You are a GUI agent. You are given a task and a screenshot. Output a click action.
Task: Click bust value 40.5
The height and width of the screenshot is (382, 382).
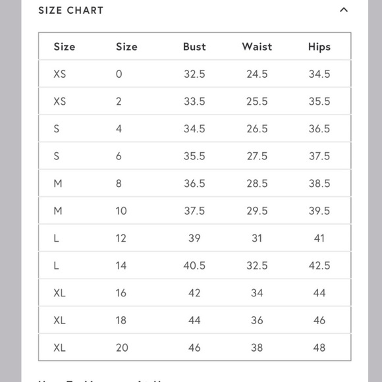tap(194, 265)
